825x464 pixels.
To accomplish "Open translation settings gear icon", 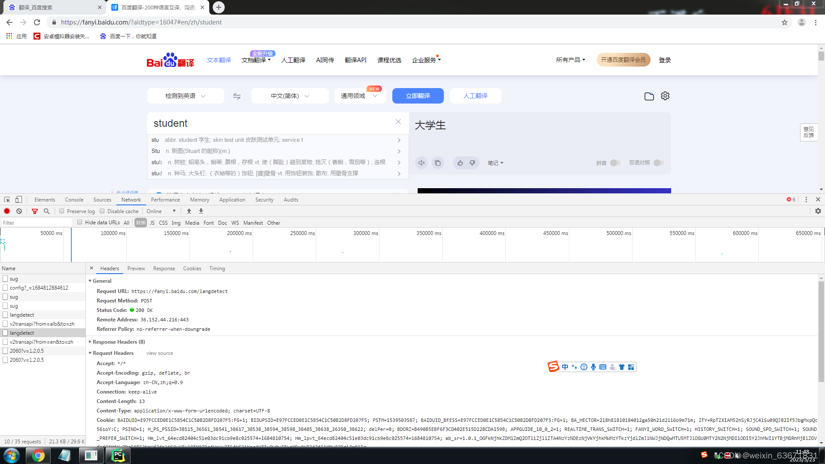I will point(665,96).
